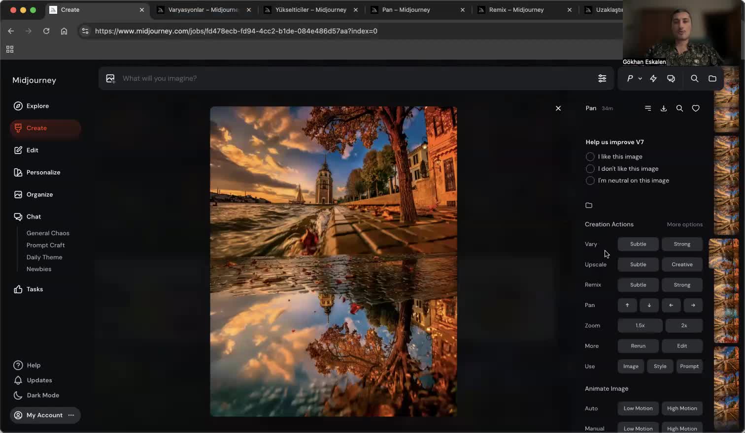Download the image
The image size is (745, 433).
click(x=664, y=108)
